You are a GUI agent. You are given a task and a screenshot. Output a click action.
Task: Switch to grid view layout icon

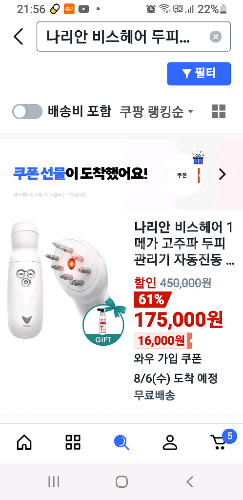pyautogui.click(x=219, y=112)
